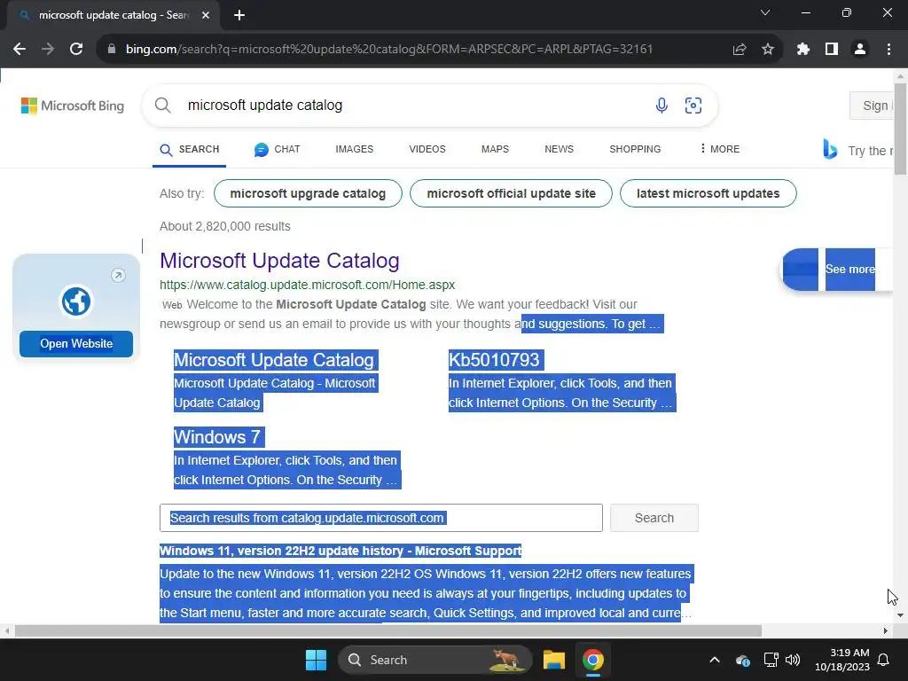Image resolution: width=908 pixels, height=681 pixels.
Task: Expand the tab search chevron
Action: coord(765,12)
